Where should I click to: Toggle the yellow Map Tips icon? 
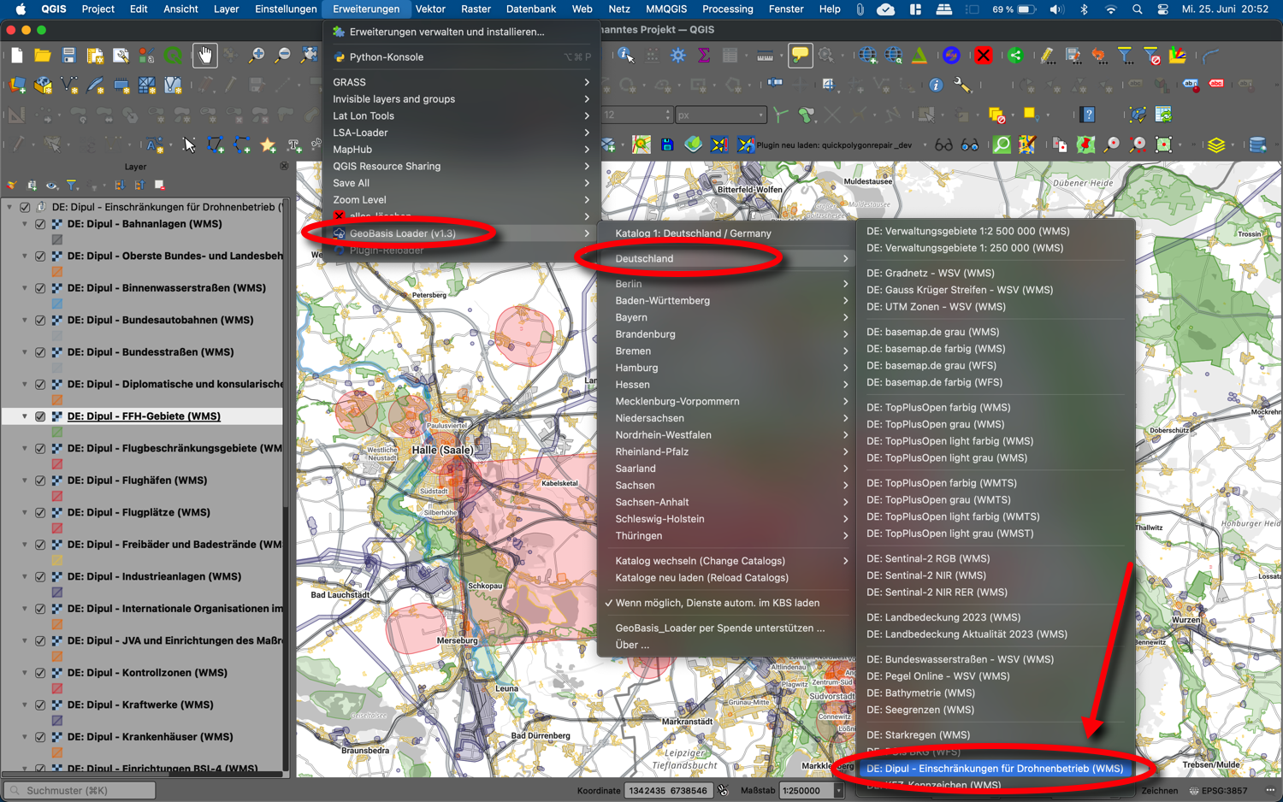coord(800,56)
